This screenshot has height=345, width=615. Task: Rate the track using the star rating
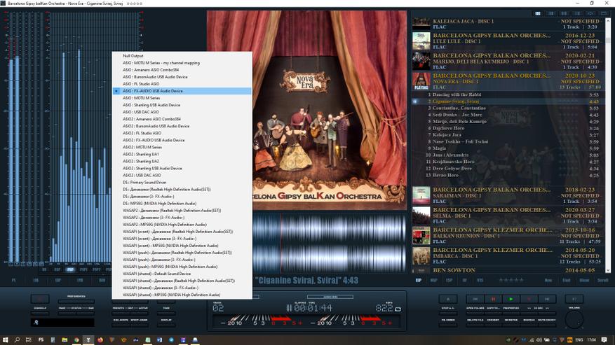tap(511, 280)
